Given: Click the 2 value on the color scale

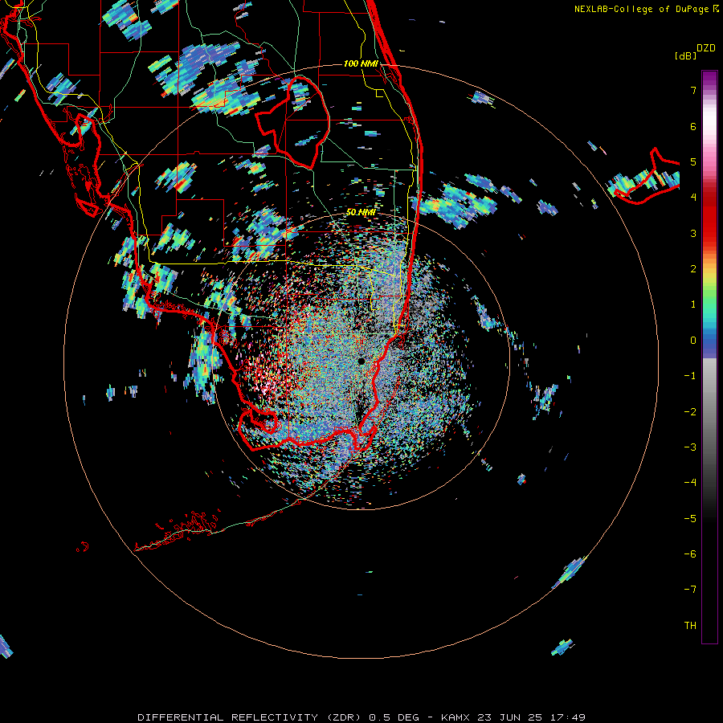Looking at the screenshot, I should click(693, 269).
